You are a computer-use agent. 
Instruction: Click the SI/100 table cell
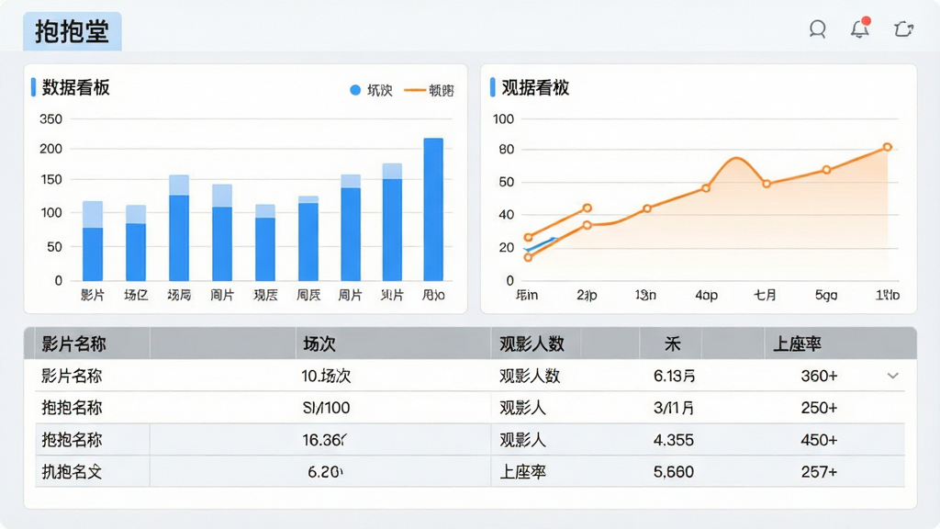326,408
